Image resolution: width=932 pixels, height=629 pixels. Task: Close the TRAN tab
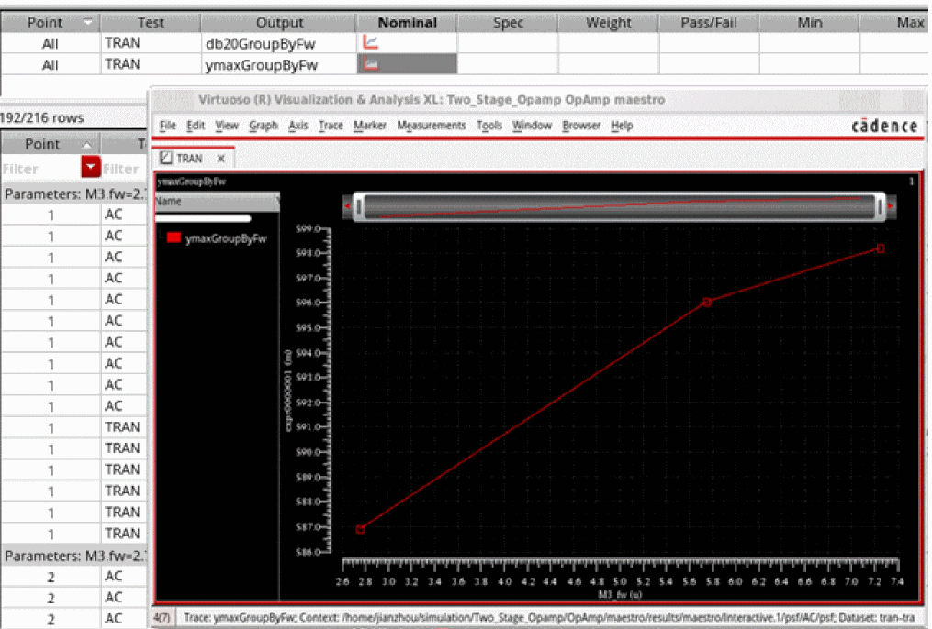[220, 159]
